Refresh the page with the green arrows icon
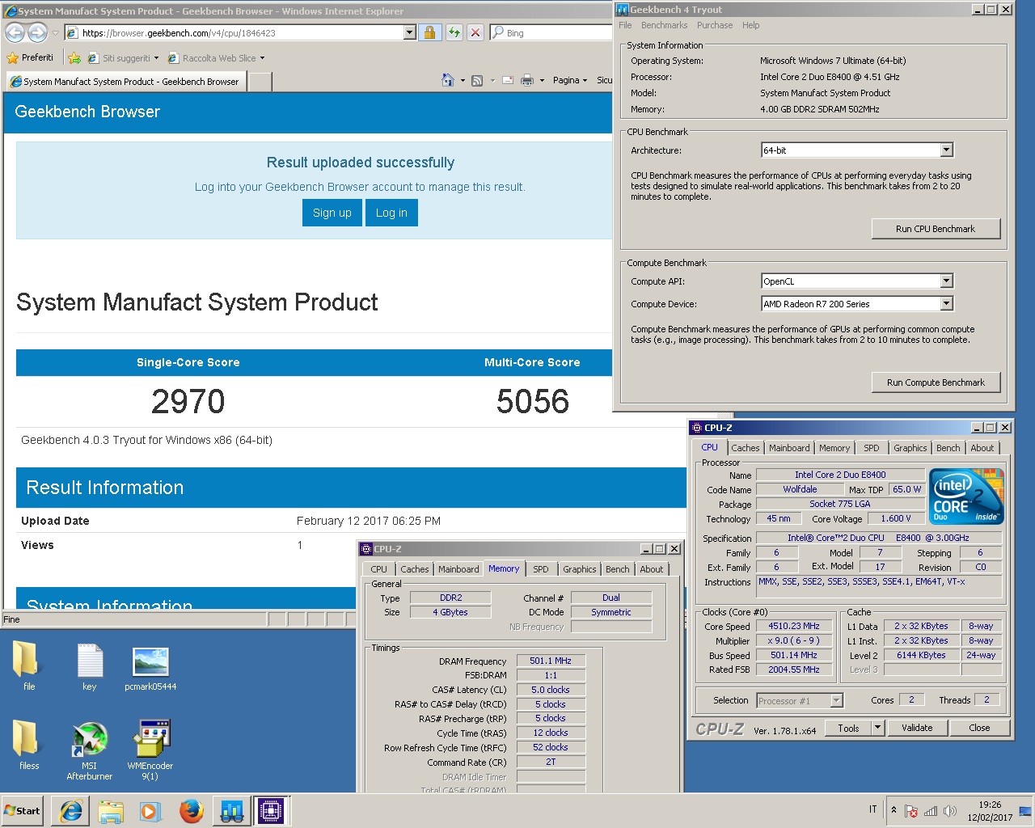1035x828 pixels. pos(454,32)
